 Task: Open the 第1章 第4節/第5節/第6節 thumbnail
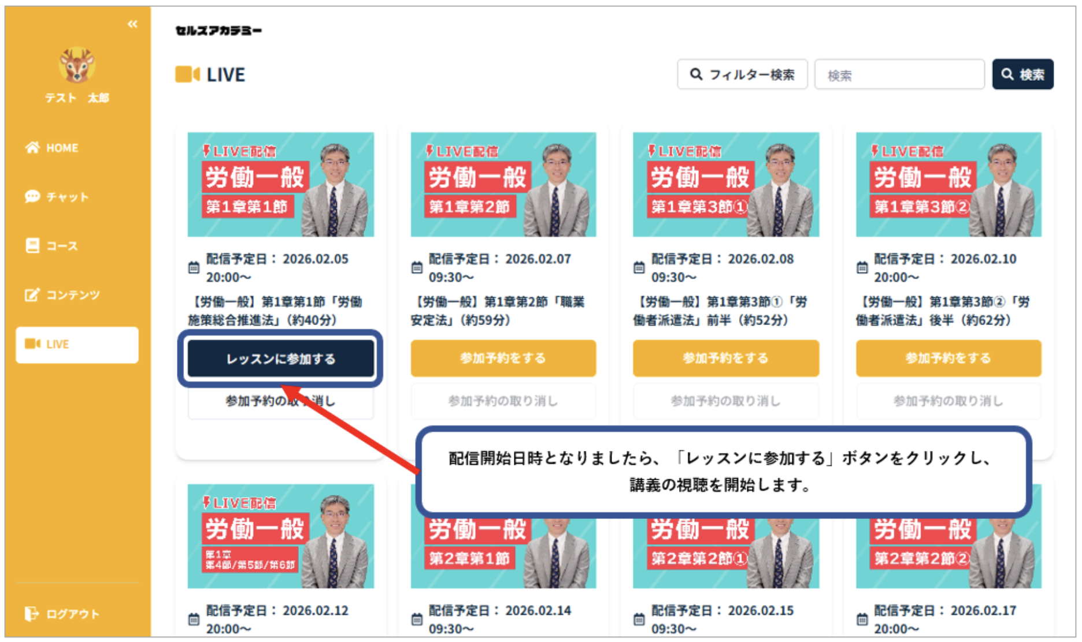tap(280, 536)
